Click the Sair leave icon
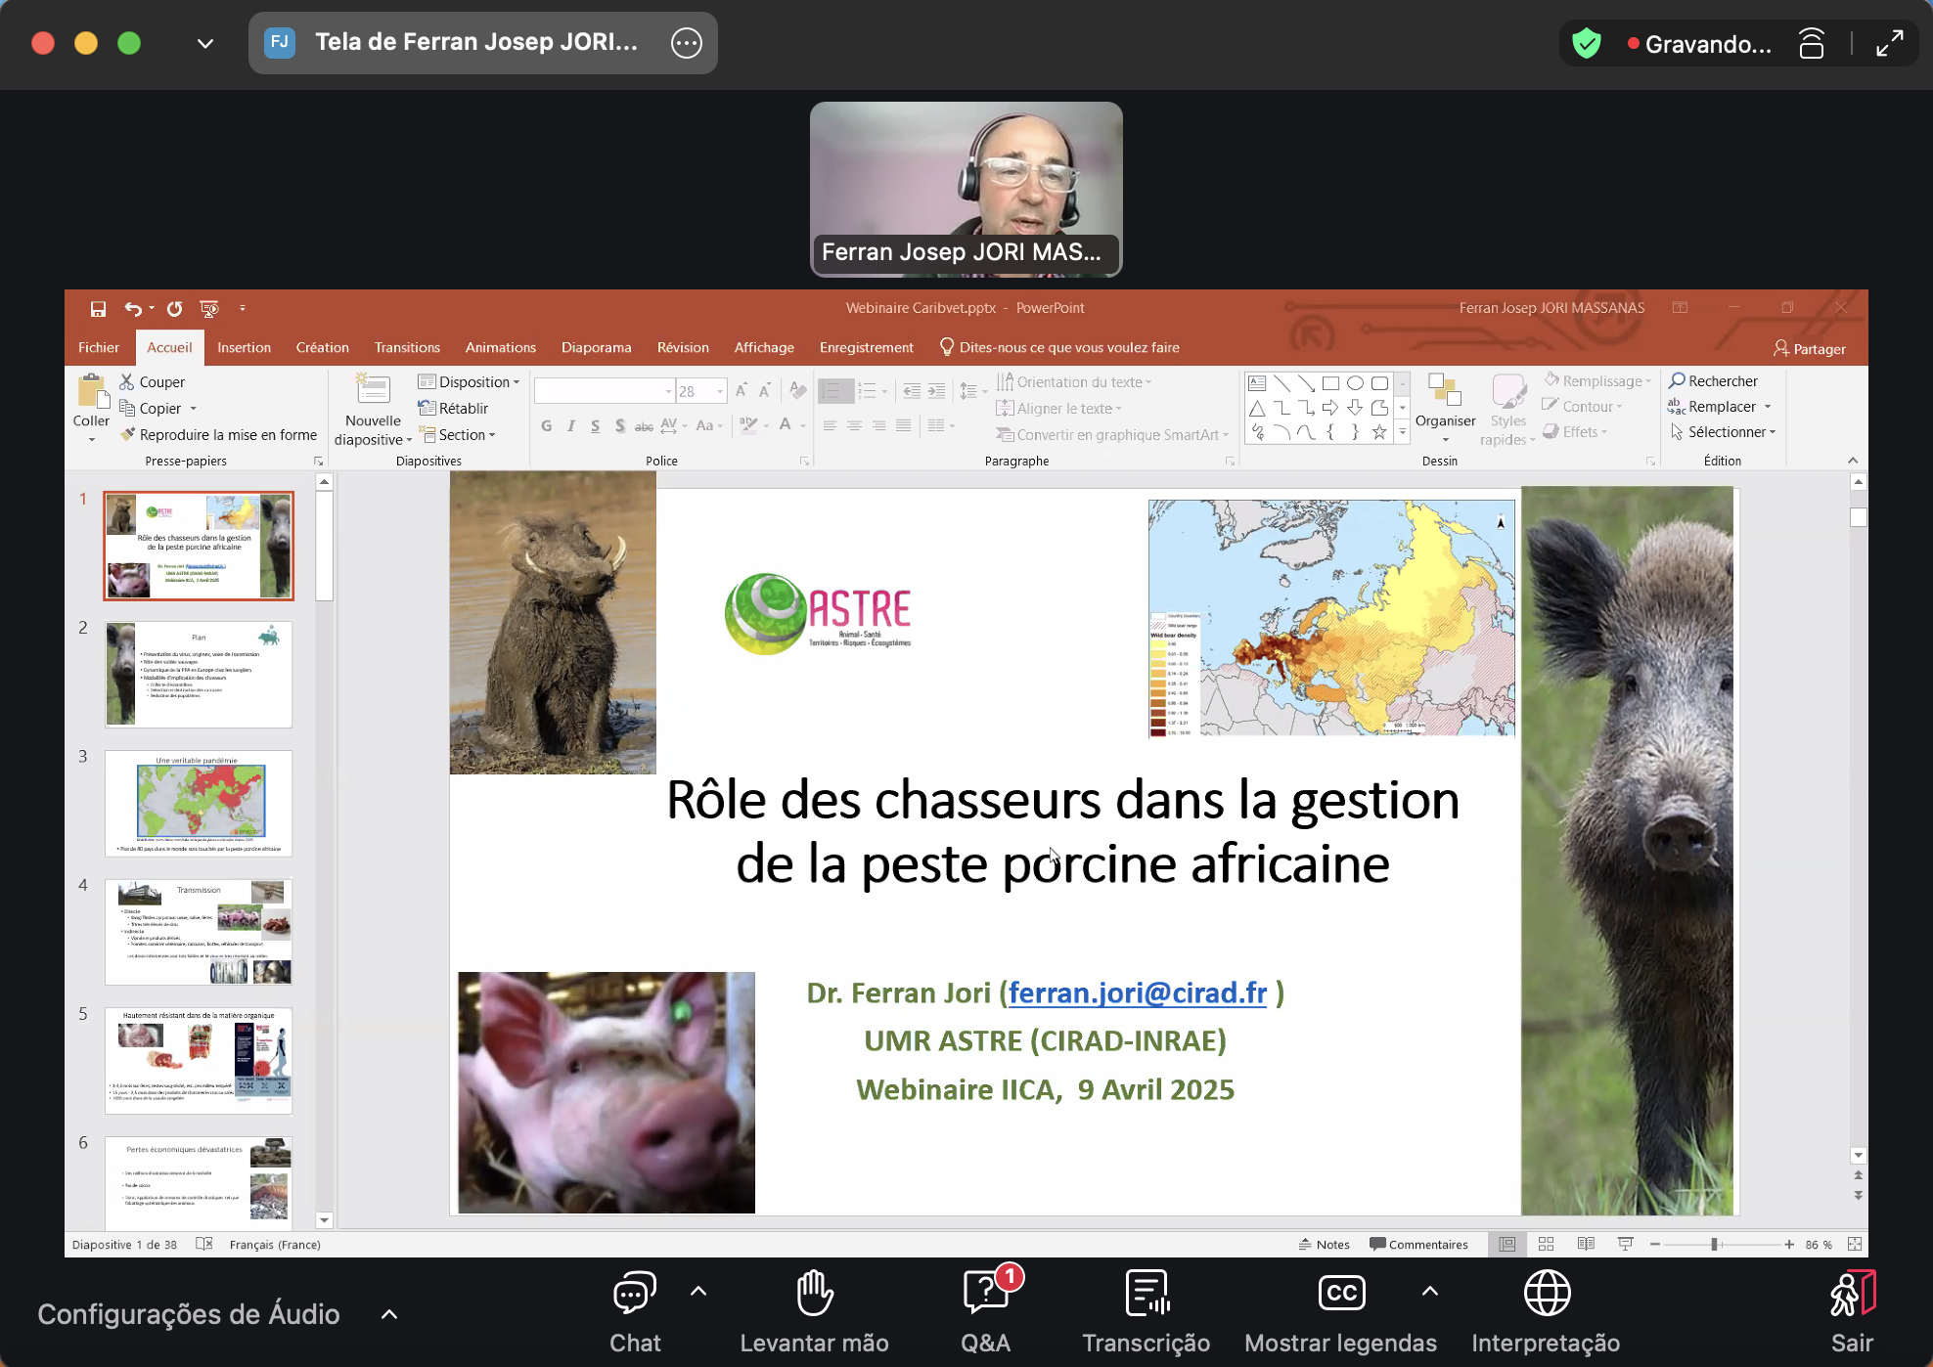This screenshot has height=1367, width=1933. click(x=1851, y=1295)
